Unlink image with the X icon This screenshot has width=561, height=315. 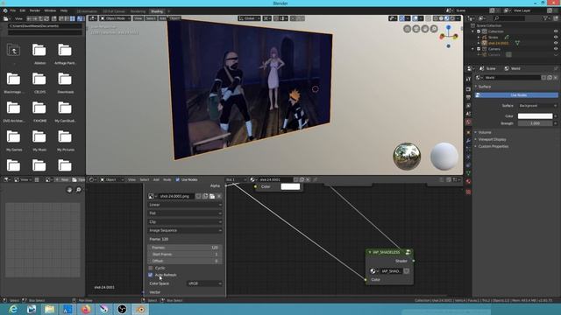tap(219, 196)
